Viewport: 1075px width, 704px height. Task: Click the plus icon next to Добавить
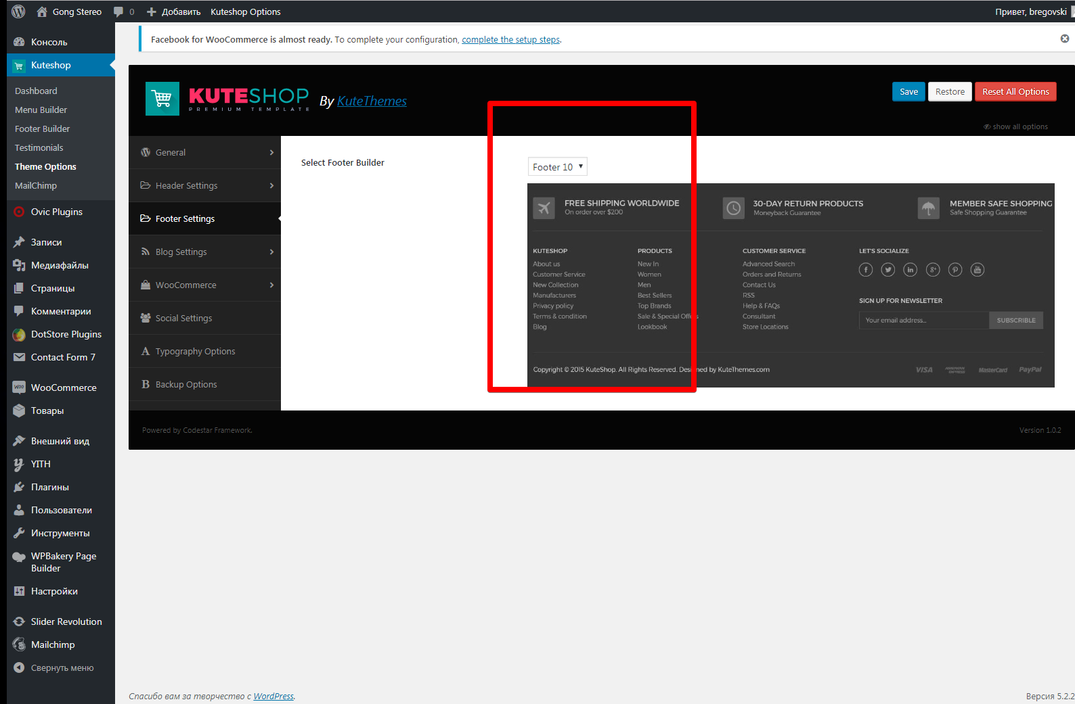(x=152, y=11)
